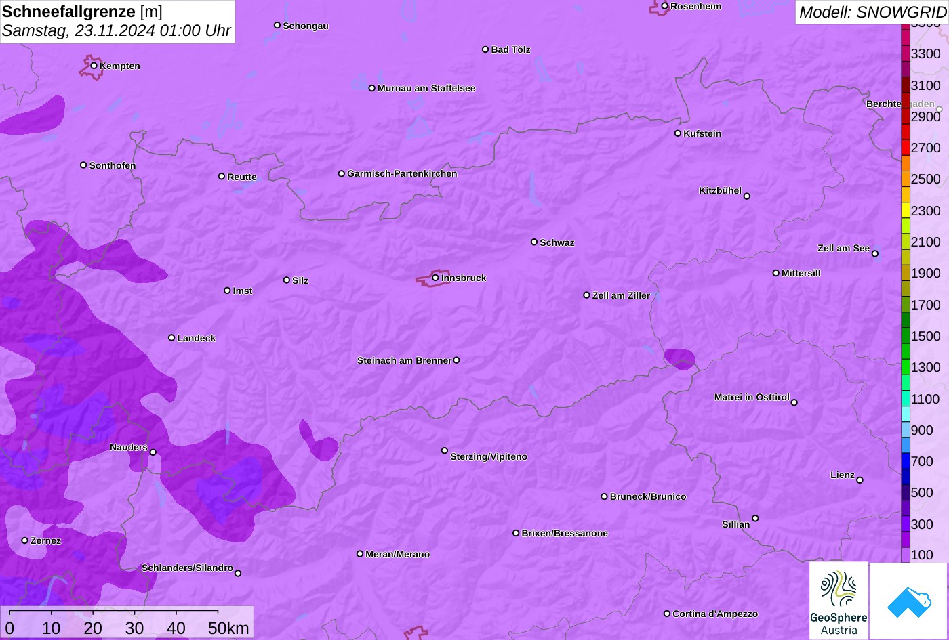Image resolution: width=949 pixels, height=640 pixels.
Task: Click the Innsbruck city marker
Action: click(x=436, y=278)
